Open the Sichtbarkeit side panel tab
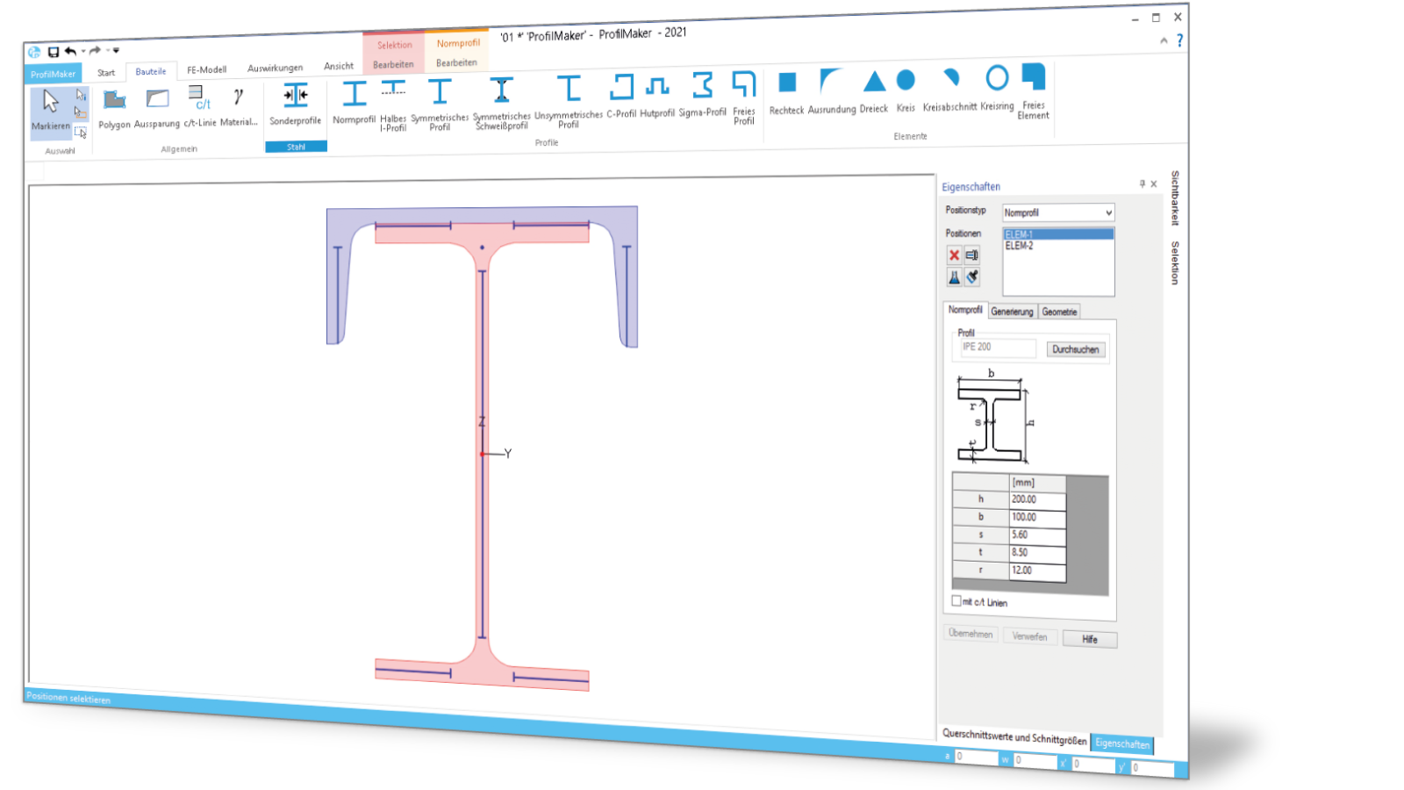This screenshot has width=1404, height=790. point(1175,198)
